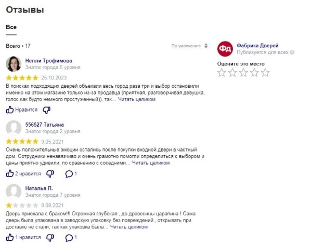
Task: Expand Нелли Трофимова's review with Читать целиком
Action: click(137, 99)
